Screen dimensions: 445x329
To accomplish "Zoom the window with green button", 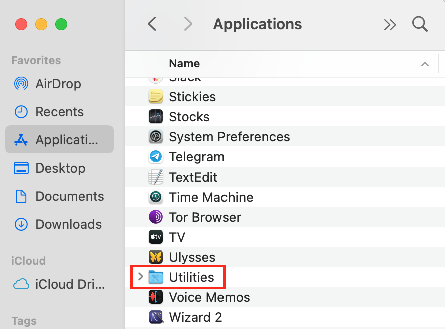I will click(61, 24).
